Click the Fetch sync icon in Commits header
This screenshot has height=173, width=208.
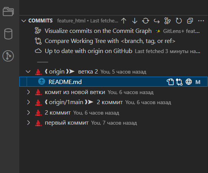(x=145, y=21)
